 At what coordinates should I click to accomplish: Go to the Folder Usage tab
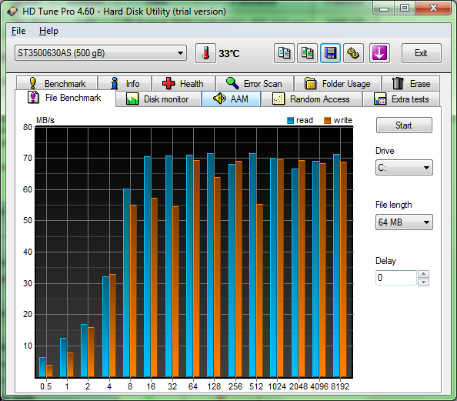click(338, 83)
